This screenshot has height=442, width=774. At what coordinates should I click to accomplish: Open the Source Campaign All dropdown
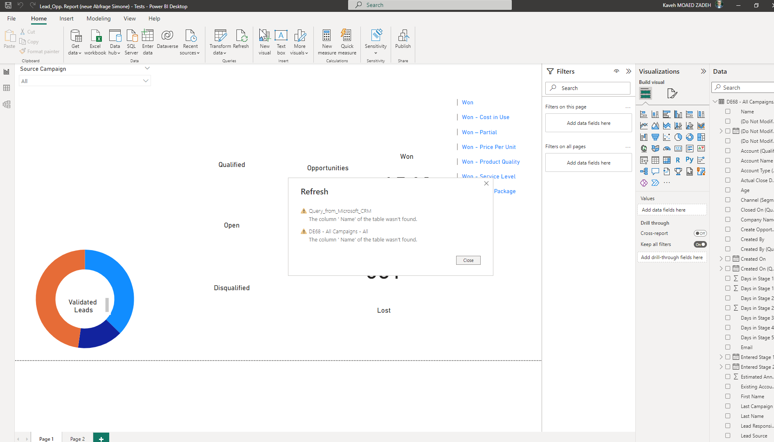tap(85, 81)
